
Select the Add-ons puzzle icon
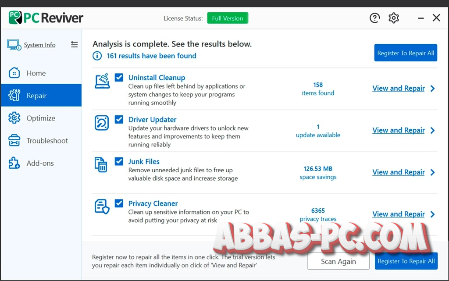coord(15,163)
